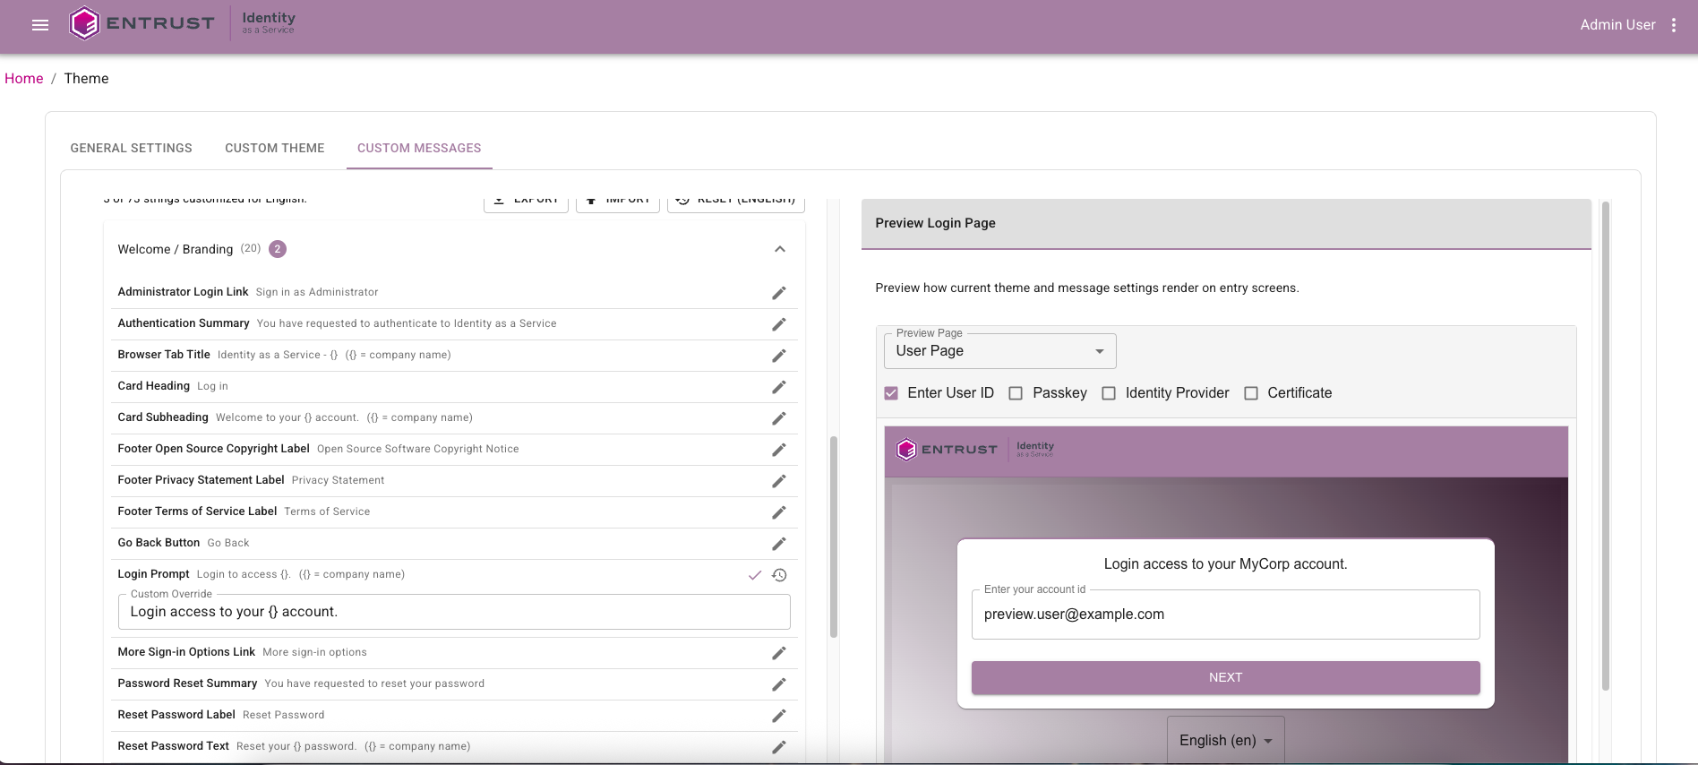Enable the Certificate checkbox
1698x765 pixels.
coord(1251,393)
